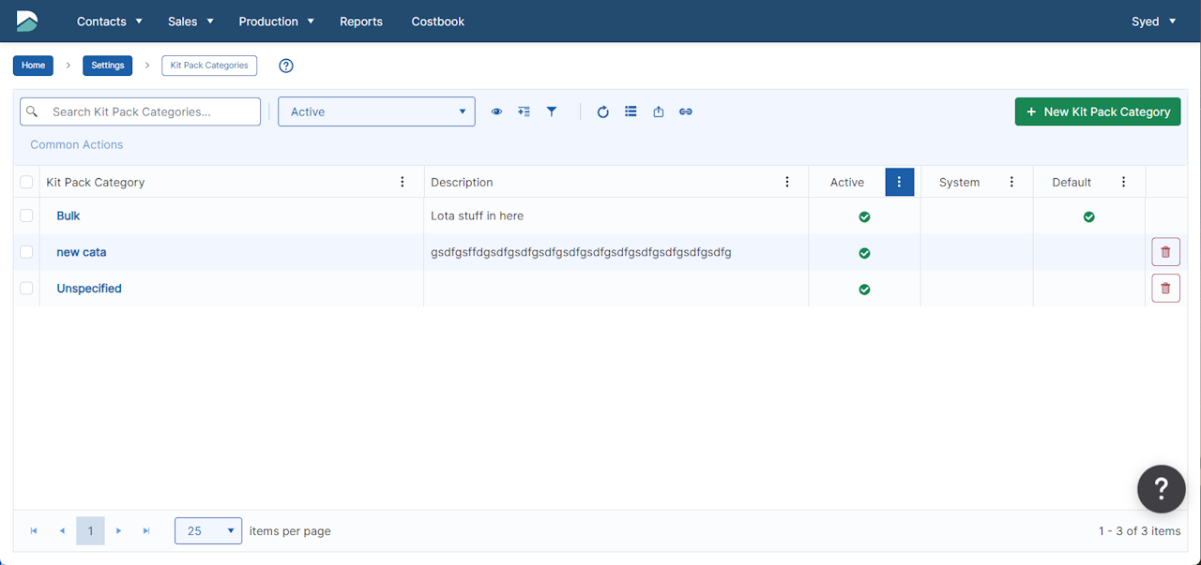
Task: Click the export share icon in toolbar
Action: pyautogui.click(x=659, y=112)
